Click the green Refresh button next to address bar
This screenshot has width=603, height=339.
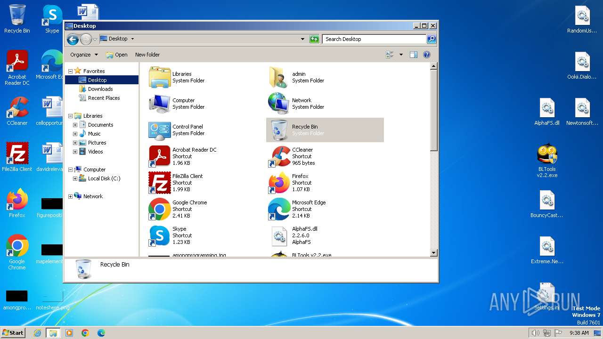[314, 39]
